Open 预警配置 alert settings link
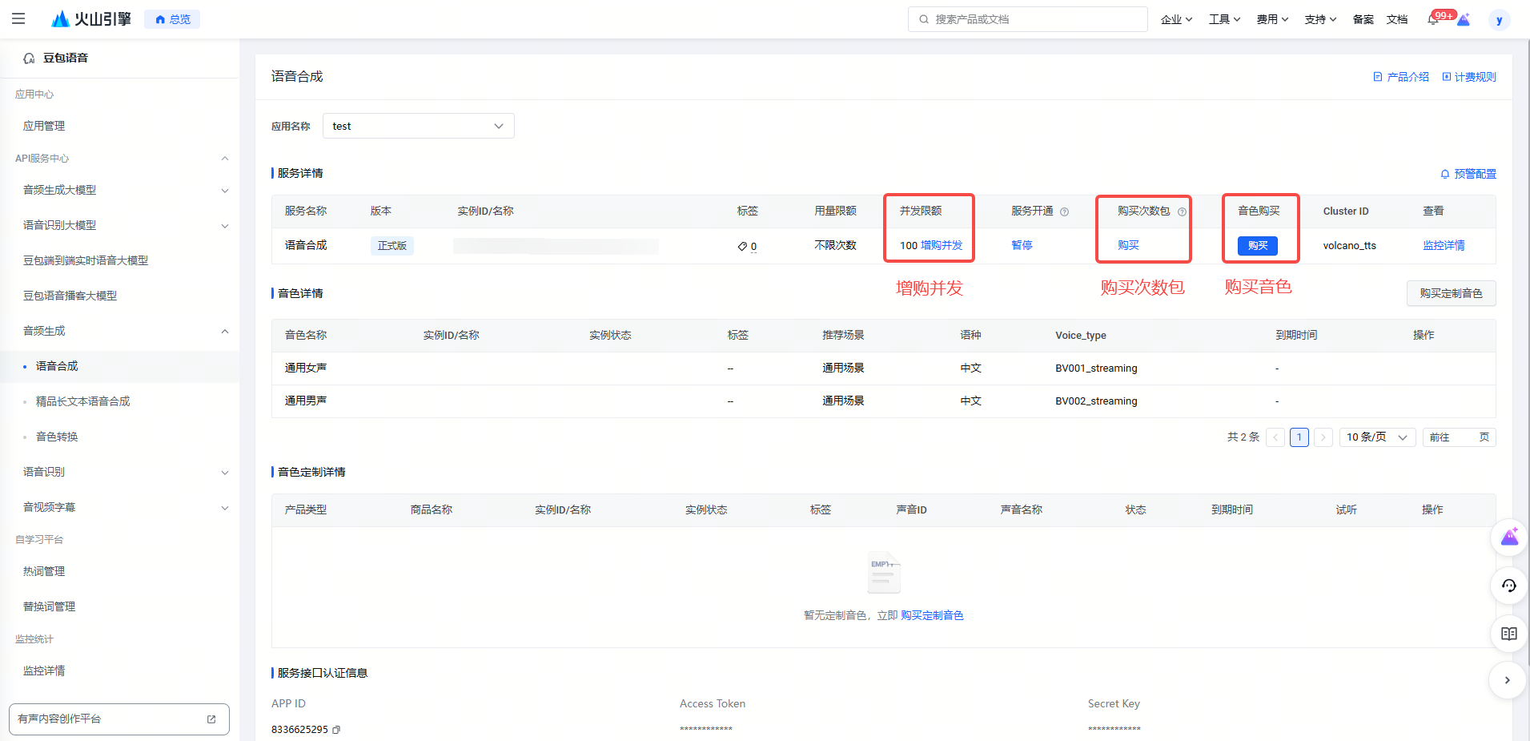Viewport: 1530px width, 741px height. point(1468,174)
